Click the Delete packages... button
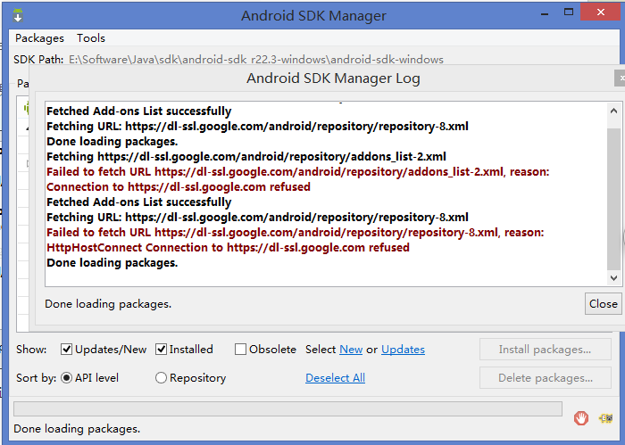The height and width of the screenshot is (445, 625). point(545,378)
